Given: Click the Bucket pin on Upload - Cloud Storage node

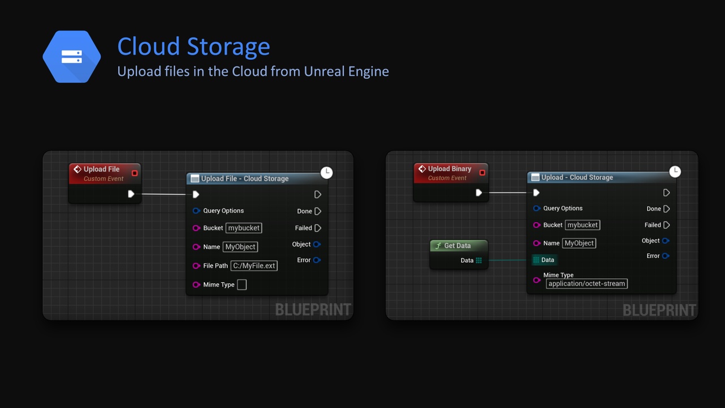Looking at the screenshot, I should coord(536,225).
